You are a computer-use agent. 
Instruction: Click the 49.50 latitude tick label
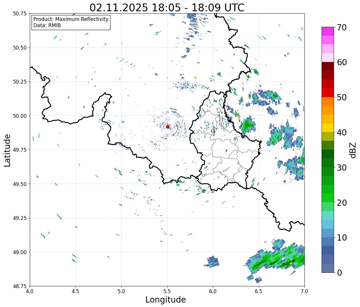coord(20,184)
